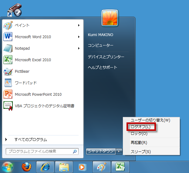Open the Notepad icon
Image resolution: width=189 pixels, height=173 pixels.
[8, 48]
